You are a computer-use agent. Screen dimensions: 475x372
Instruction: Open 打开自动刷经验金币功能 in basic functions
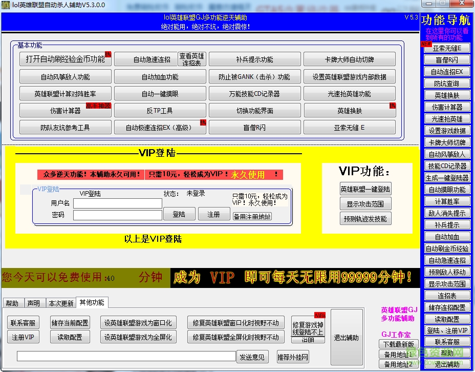65,59
